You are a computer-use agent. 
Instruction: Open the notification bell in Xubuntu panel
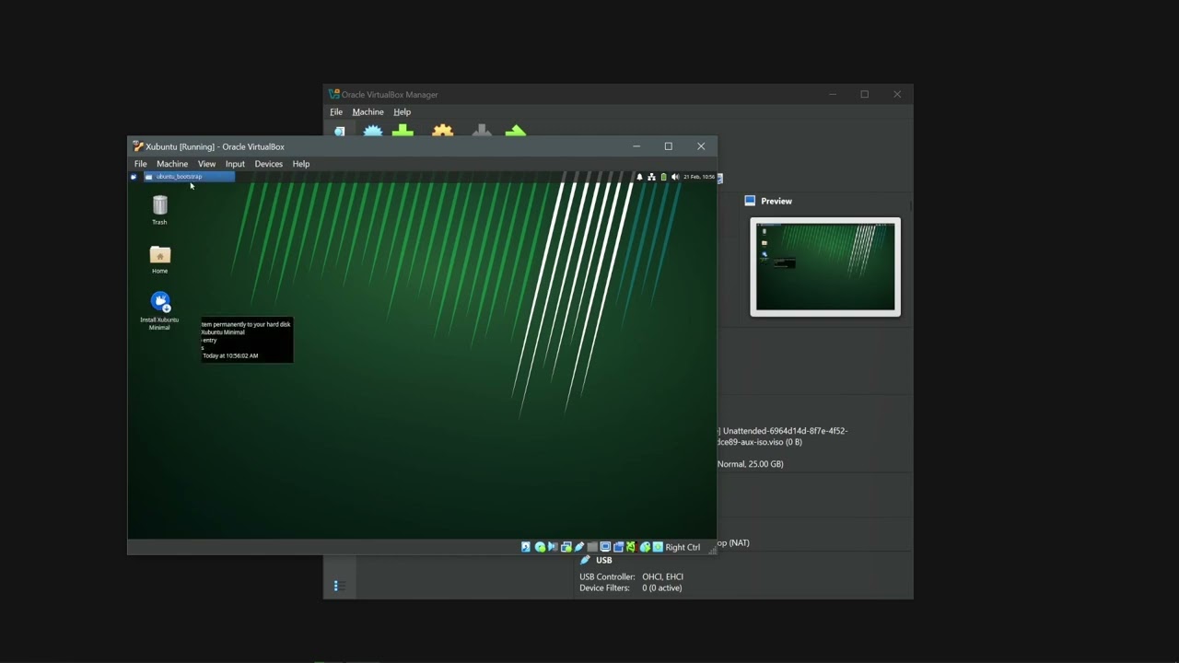pos(639,177)
